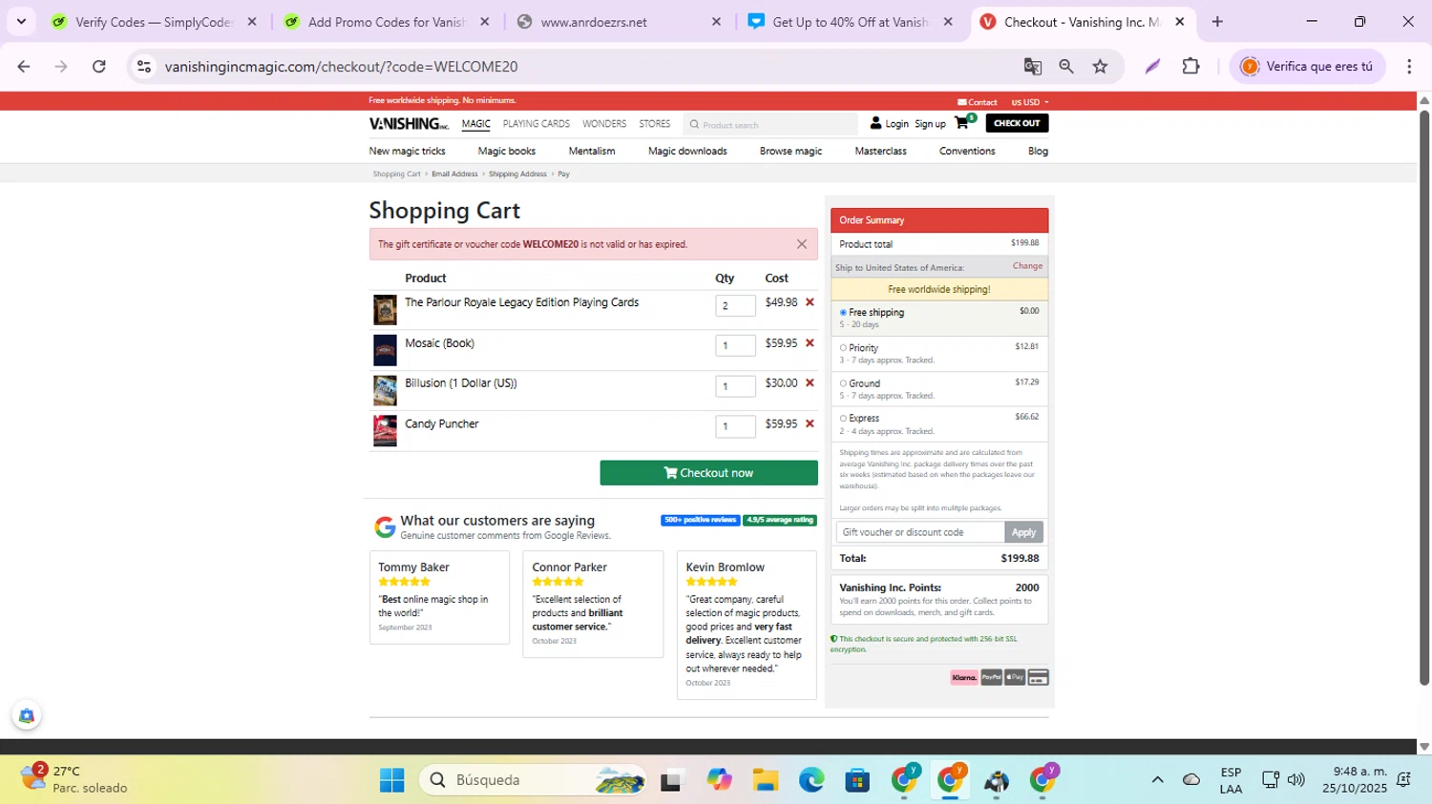Click the PayPal payment icon
The width and height of the screenshot is (1432, 804).
point(991,677)
